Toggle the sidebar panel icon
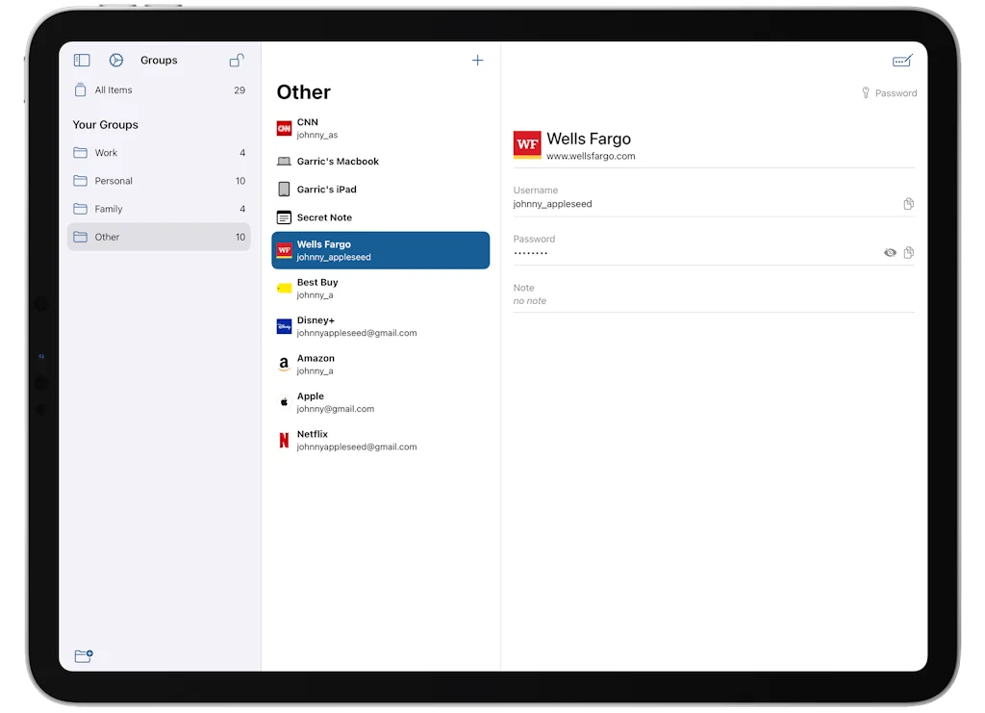 [x=82, y=61]
